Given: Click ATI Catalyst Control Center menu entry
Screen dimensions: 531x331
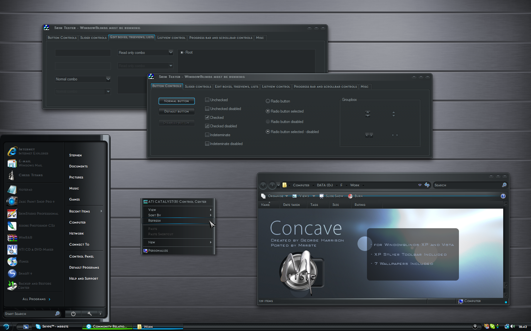Looking at the screenshot, I should 178,202.
